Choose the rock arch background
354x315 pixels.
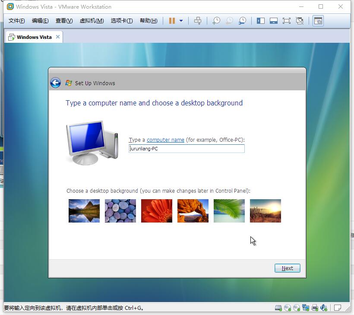coord(193,211)
